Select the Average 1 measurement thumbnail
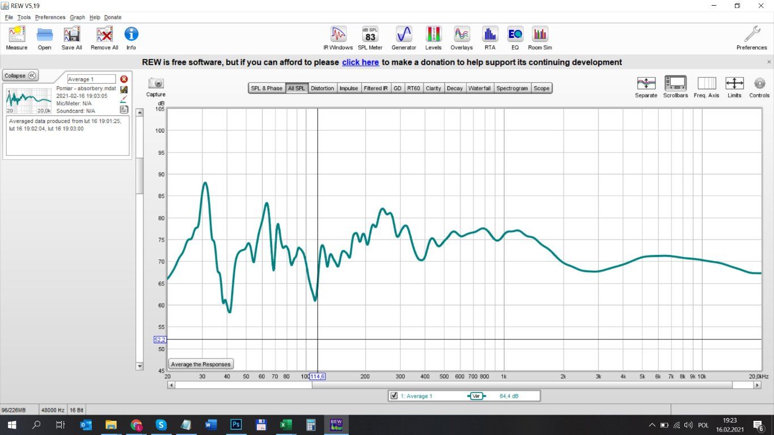Image resolution: width=774 pixels, height=435 pixels. [29, 100]
